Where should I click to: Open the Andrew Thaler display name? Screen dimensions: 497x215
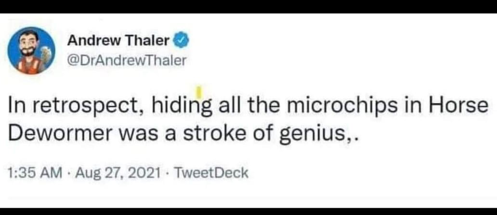point(118,41)
